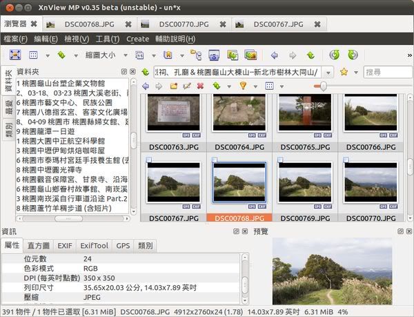The image size is (414, 317).
Task: Click the bookmark filter icon in main toolbar
Action: click(168, 55)
